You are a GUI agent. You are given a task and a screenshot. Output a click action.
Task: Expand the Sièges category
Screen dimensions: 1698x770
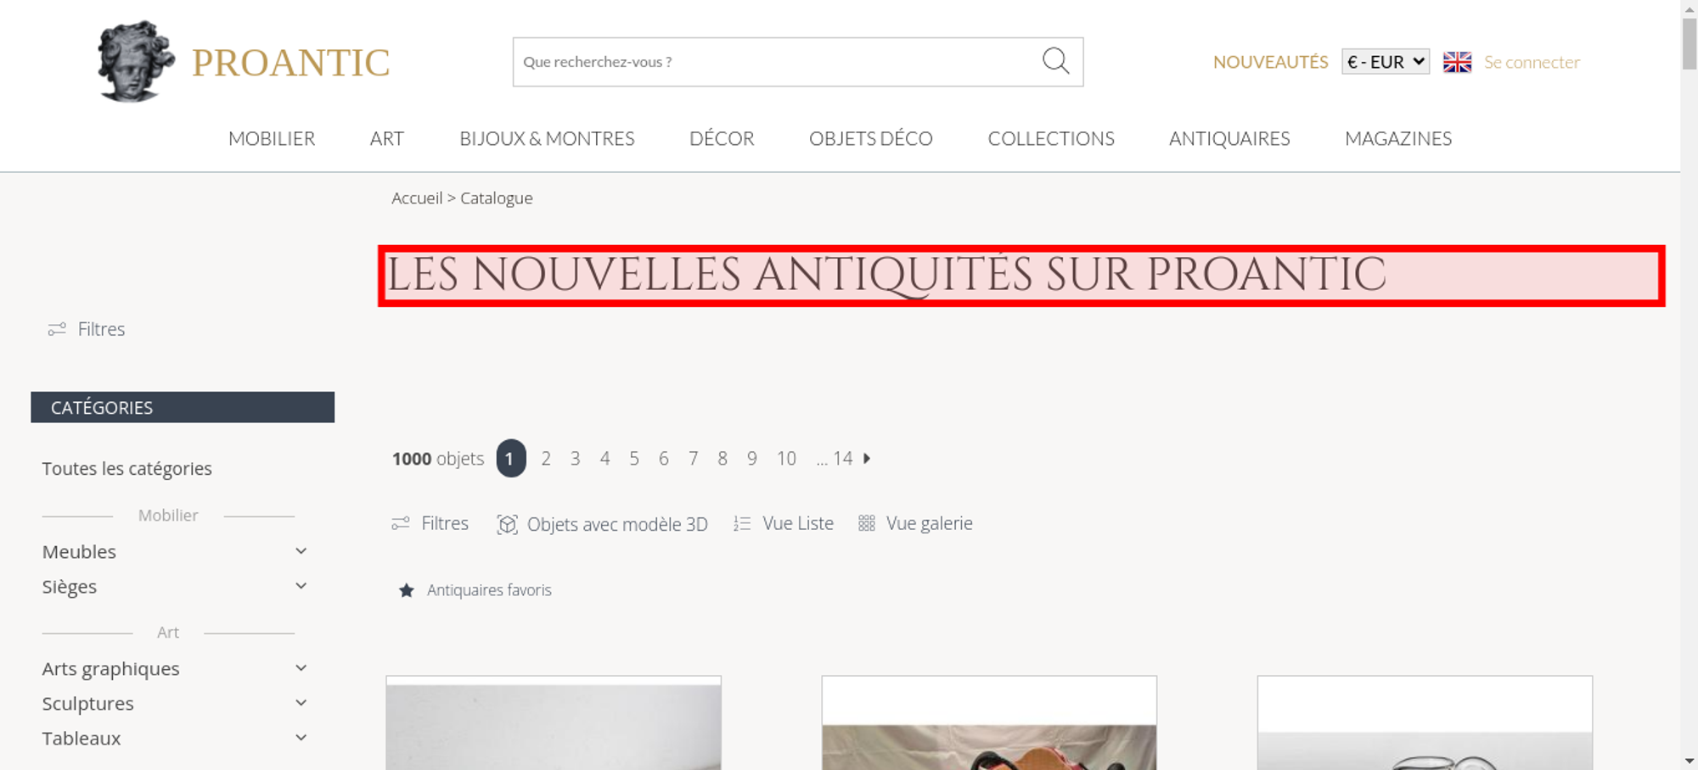(x=301, y=586)
